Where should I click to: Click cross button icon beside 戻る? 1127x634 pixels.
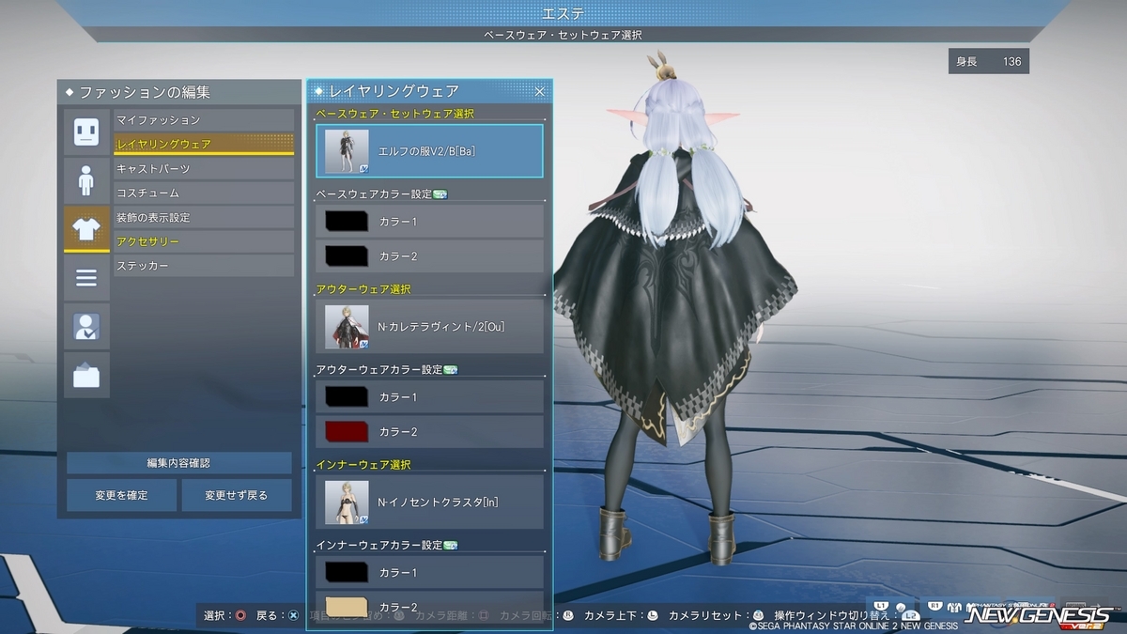coord(293,615)
